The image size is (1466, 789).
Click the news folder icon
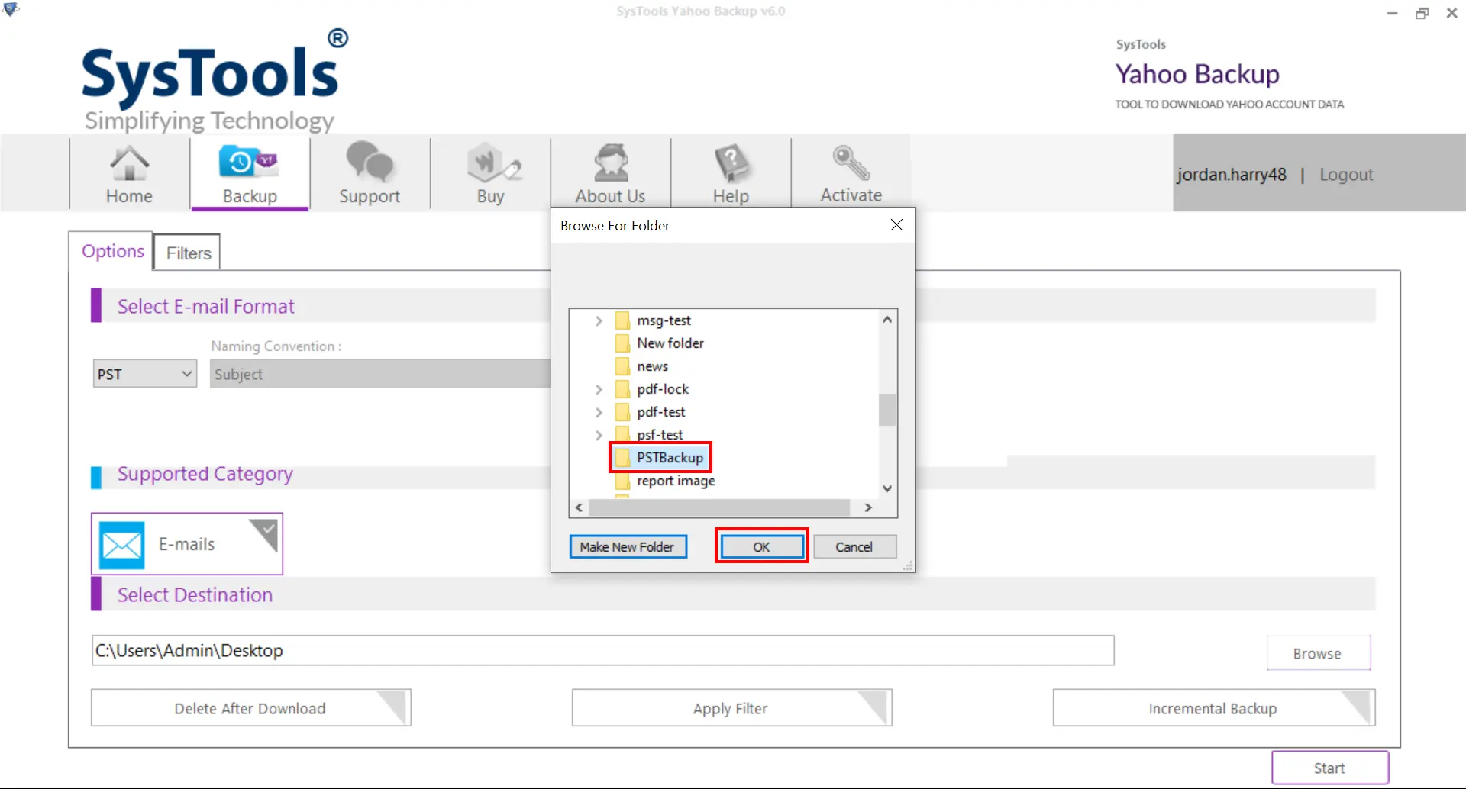623,366
